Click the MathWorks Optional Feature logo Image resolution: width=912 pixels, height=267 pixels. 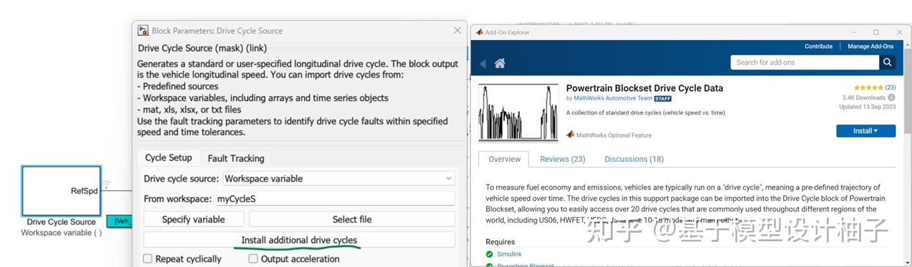570,135
